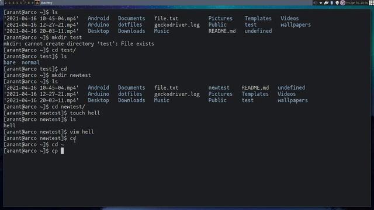Click 'undefined' in the second ls listing
This screenshot has height=210, width=374.
point(291,88)
